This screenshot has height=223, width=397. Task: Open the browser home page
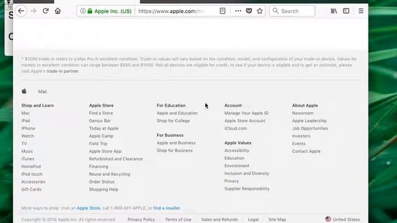click(58, 11)
